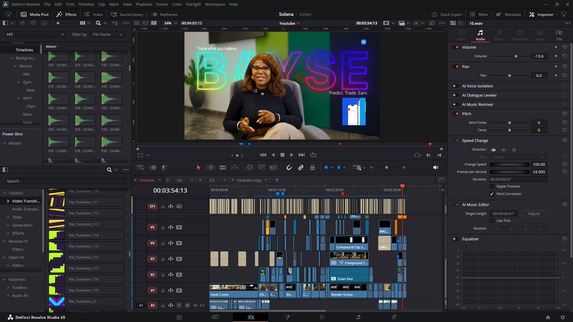This screenshot has width=573, height=322.
Task: Expand the Video Transitions tree item
Action: pyautogui.click(x=8, y=201)
